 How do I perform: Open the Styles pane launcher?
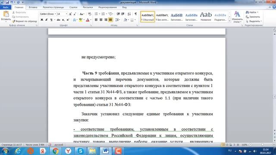pos(242,25)
